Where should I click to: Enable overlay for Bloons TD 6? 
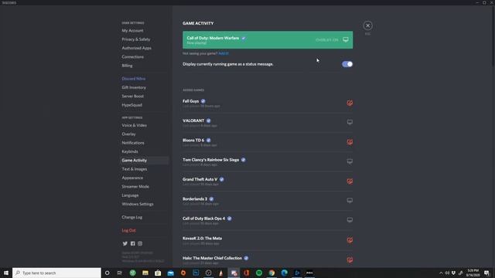tap(350, 142)
